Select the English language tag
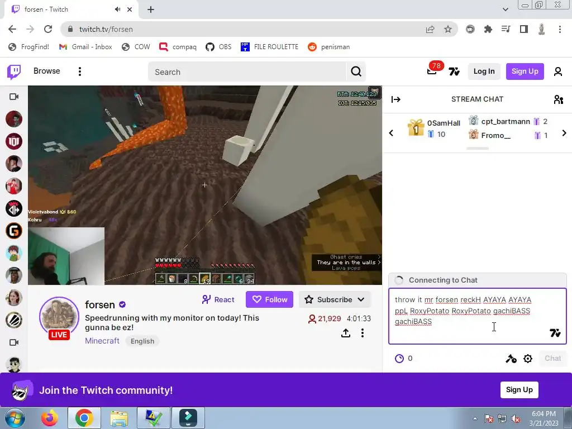 click(x=142, y=341)
